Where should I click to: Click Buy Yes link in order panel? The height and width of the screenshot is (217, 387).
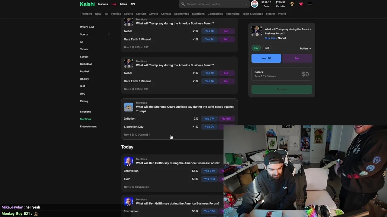270,38
